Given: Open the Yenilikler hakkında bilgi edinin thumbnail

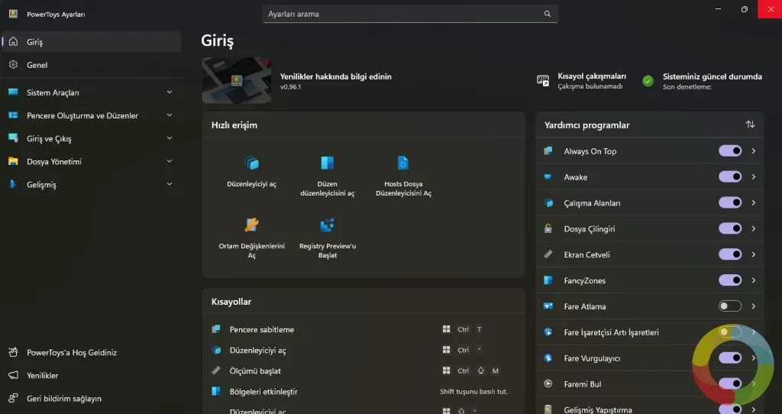Looking at the screenshot, I should (x=237, y=80).
